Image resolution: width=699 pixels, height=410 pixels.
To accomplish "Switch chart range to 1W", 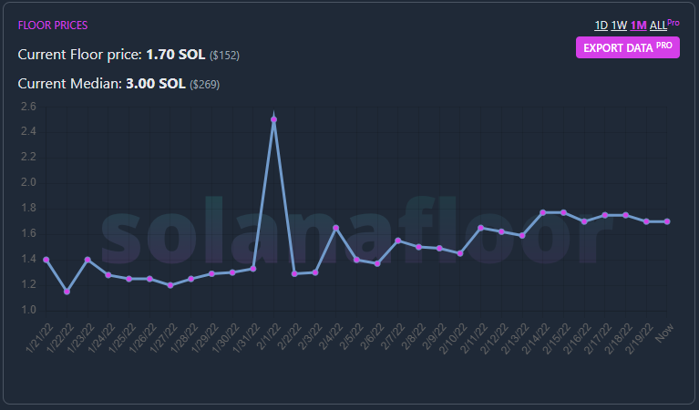I will tap(619, 26).
